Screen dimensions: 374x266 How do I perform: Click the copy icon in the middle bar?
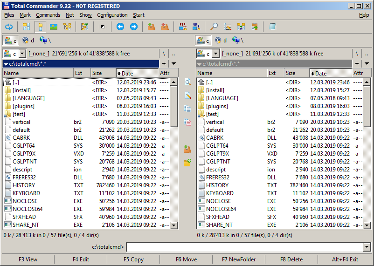click(x=188, y=109)
